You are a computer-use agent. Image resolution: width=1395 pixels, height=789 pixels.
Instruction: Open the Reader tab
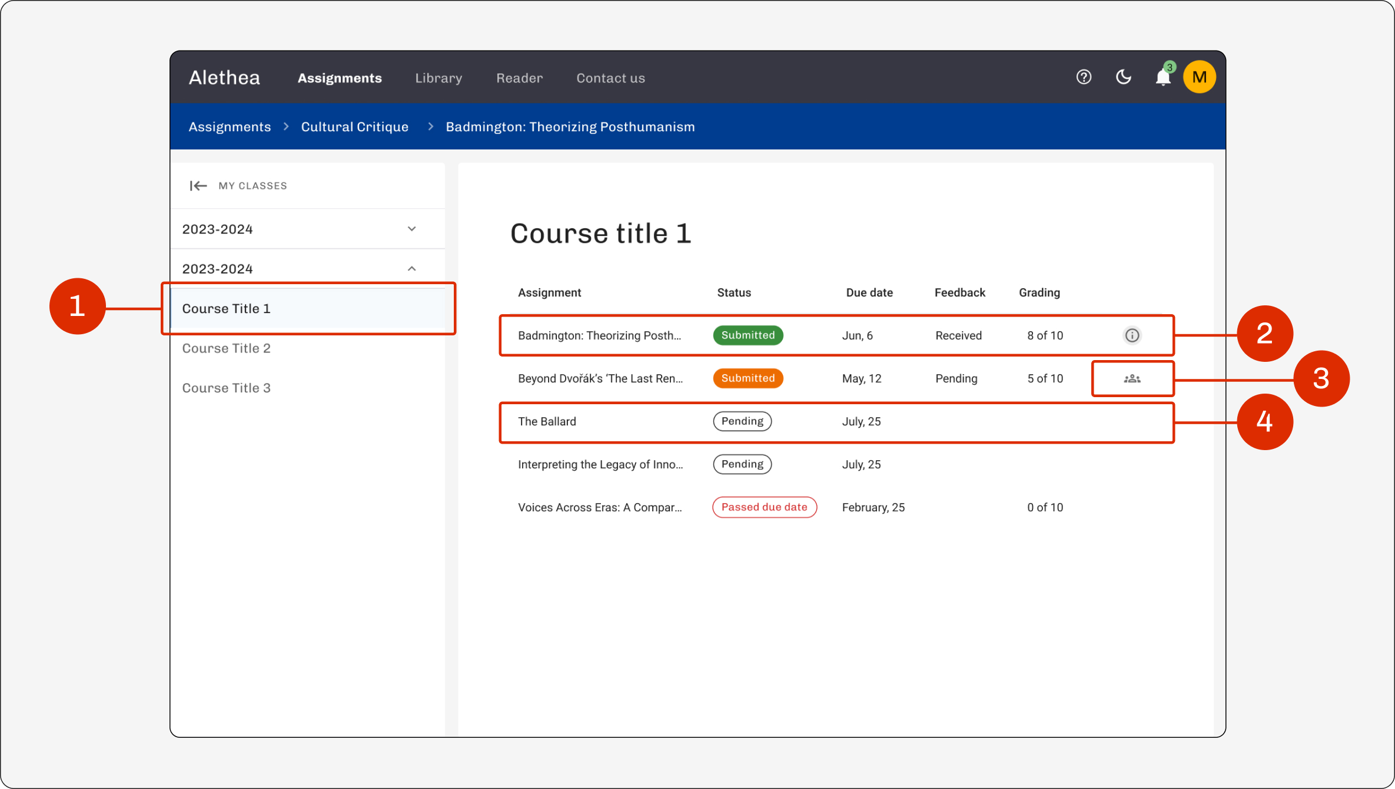(519, 78)
